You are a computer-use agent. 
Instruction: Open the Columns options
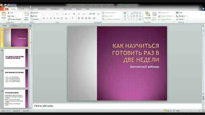pos(95,18)
